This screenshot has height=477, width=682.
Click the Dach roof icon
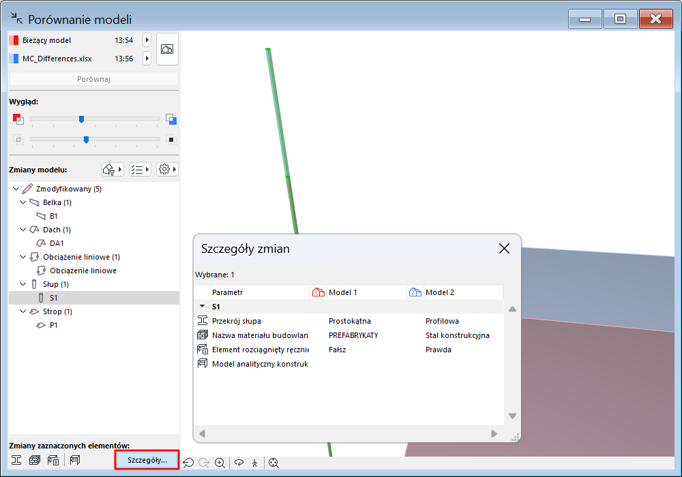coord(34,230)
